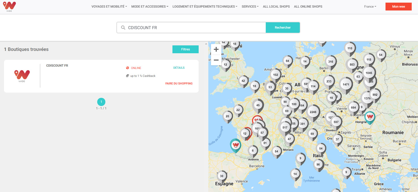
Task: Click the cashback icon
Action: click(x=127, y=76)
